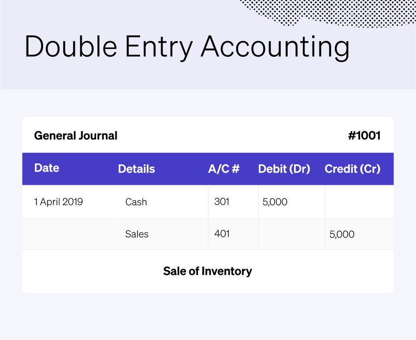Click the Sales details cell
The image size is (416, 340).
pyautogui.click(x=137, y=234)
